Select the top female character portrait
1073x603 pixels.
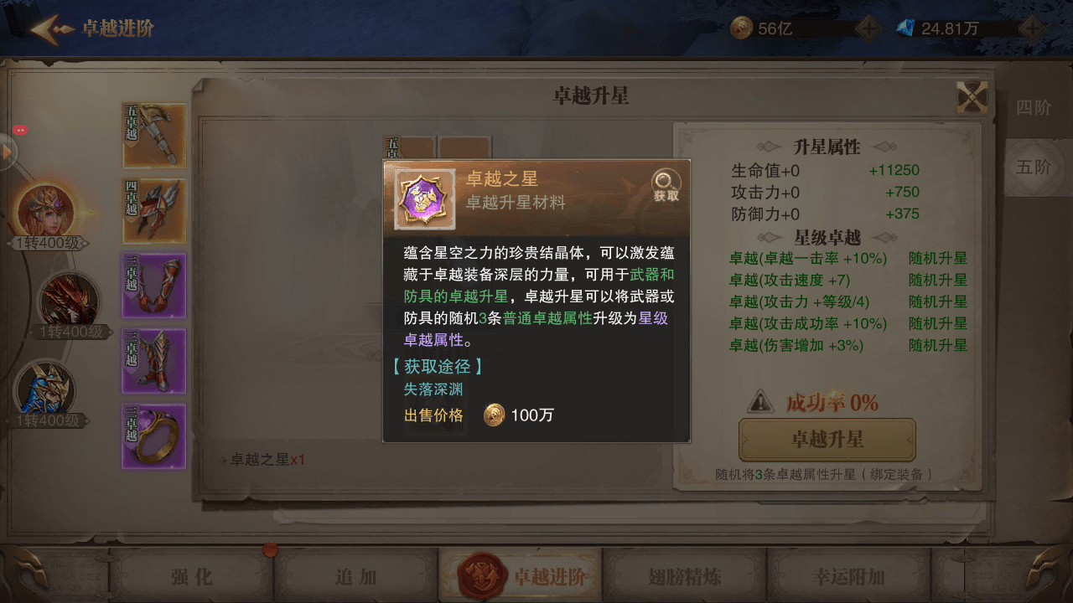click(x=48, y=209)
